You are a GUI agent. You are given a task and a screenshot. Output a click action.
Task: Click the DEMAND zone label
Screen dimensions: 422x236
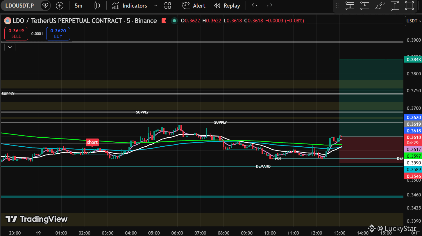(x=263, y=166)
